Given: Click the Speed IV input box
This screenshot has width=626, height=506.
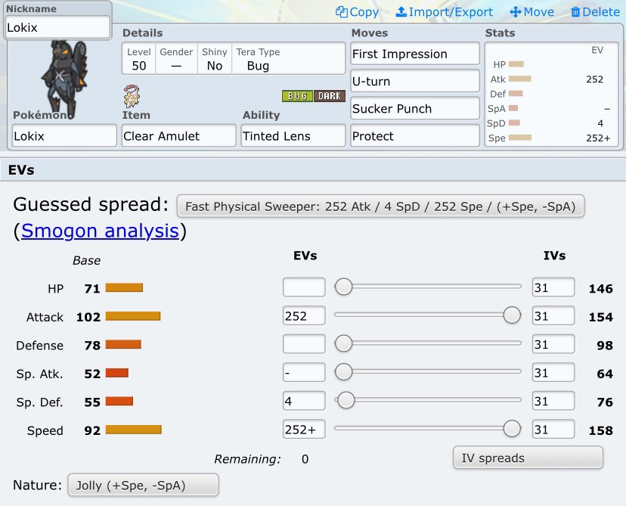Looking at the screenshot, I should coord(553,429).
